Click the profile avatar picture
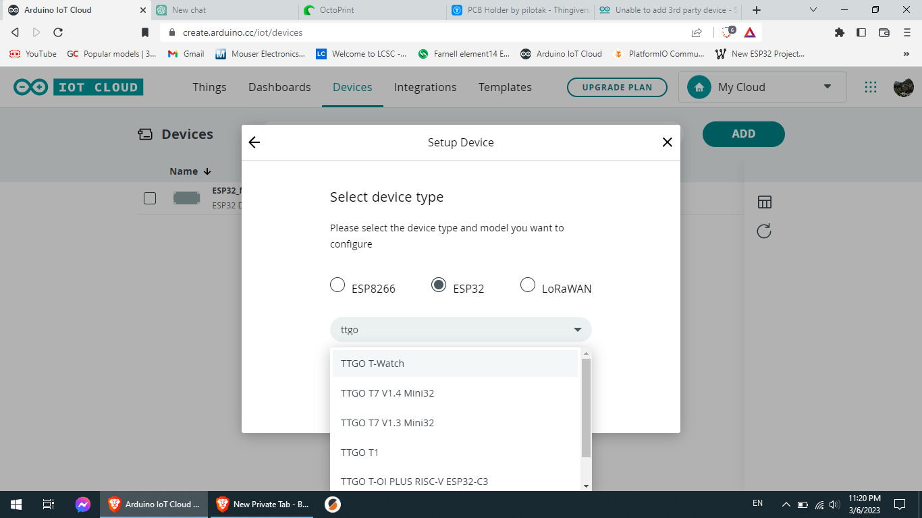Viewport: 922px width, 518px height. [903, 86]
